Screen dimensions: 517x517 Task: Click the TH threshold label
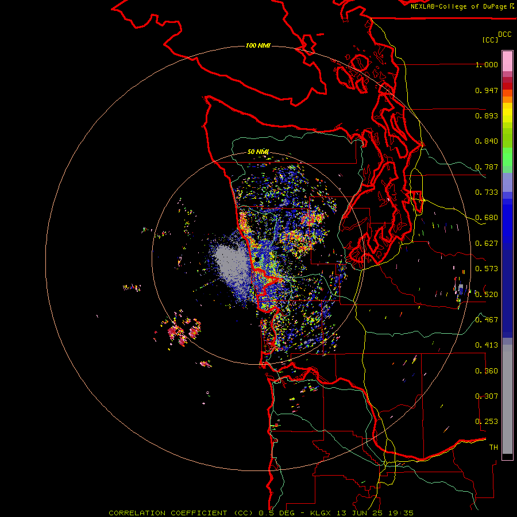click(493, 447)
